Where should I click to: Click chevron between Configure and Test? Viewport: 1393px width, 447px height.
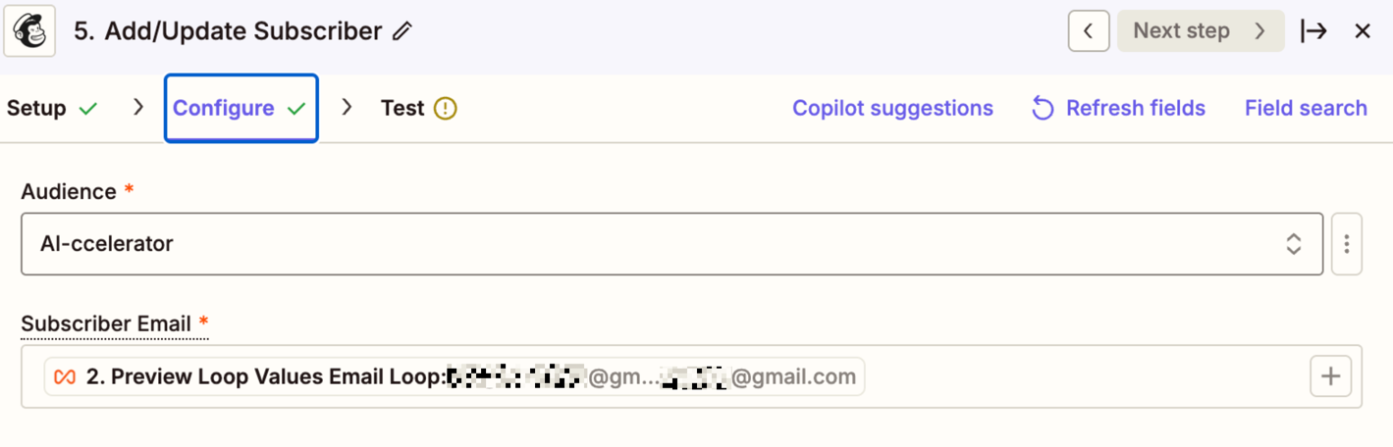tap(347, 107)
